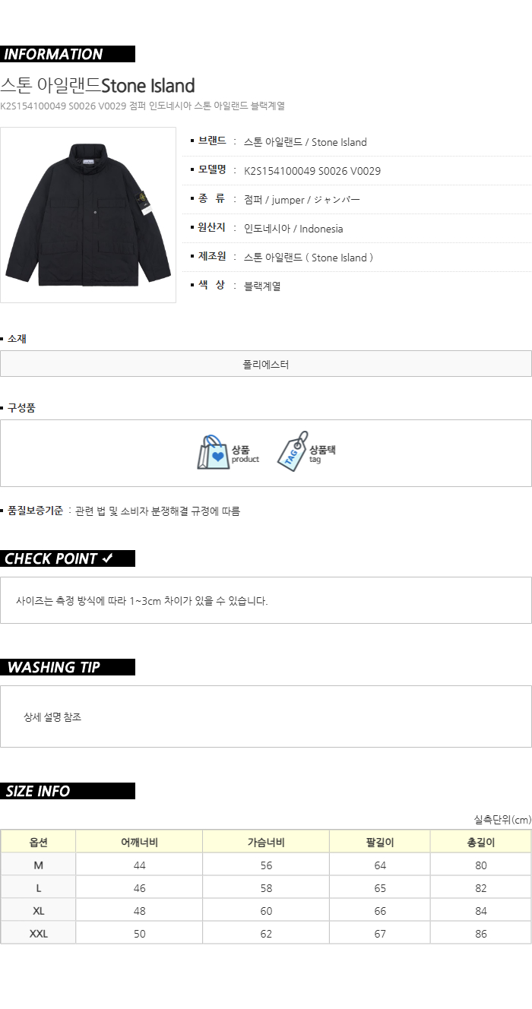
Task: Click the WASHING TIP section header
Action: (68, 667)
